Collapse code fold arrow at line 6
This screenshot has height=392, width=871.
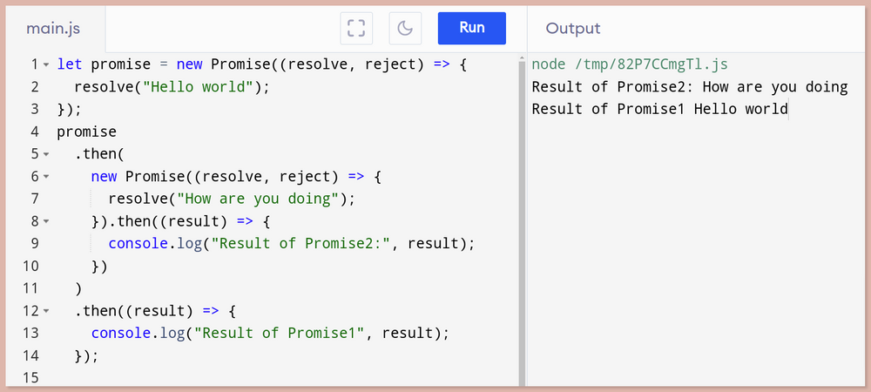click(46, 177)
